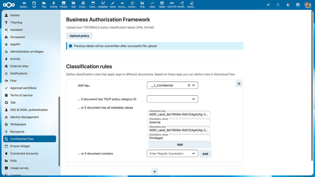Open the Talk app from top bar
Screen dimensions: 315x177
click(x=34, y=5)
